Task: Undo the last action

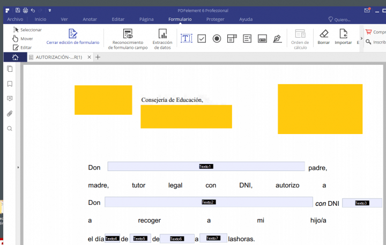Action: coord(33,10)
